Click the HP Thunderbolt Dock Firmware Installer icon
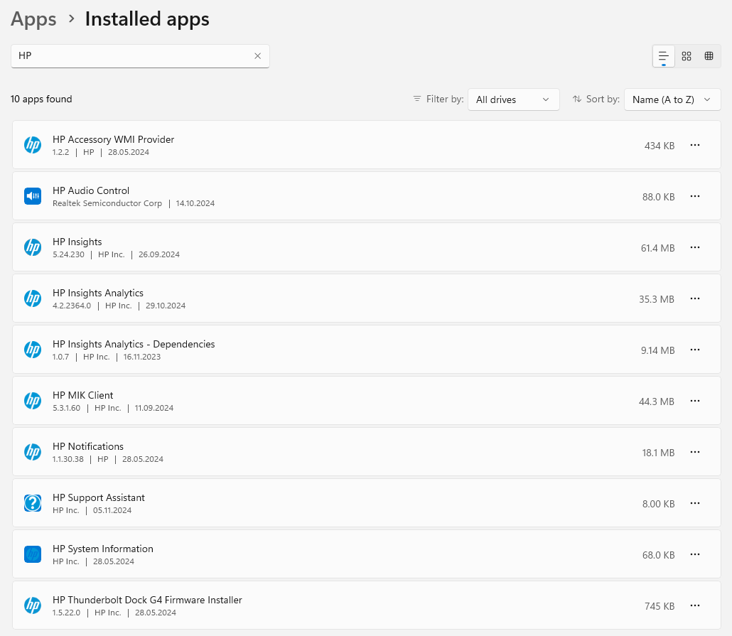Viewport: 732px width, 636px height. 33,605
